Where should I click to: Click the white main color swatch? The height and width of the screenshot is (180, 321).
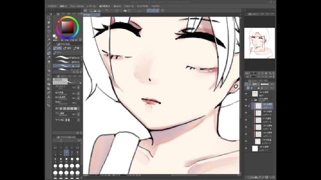coord(54,36)
